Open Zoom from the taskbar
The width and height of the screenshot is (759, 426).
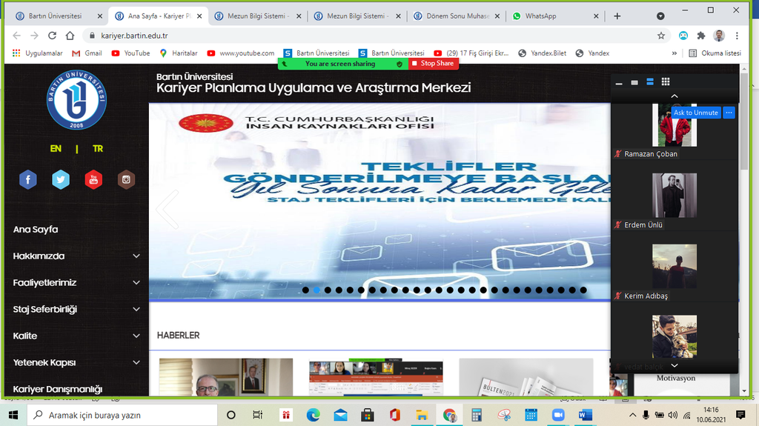coord(558,415)
